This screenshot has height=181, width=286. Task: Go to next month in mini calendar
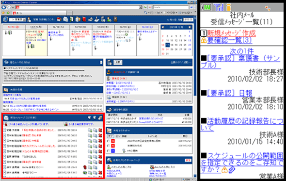(x=190, y=27)
